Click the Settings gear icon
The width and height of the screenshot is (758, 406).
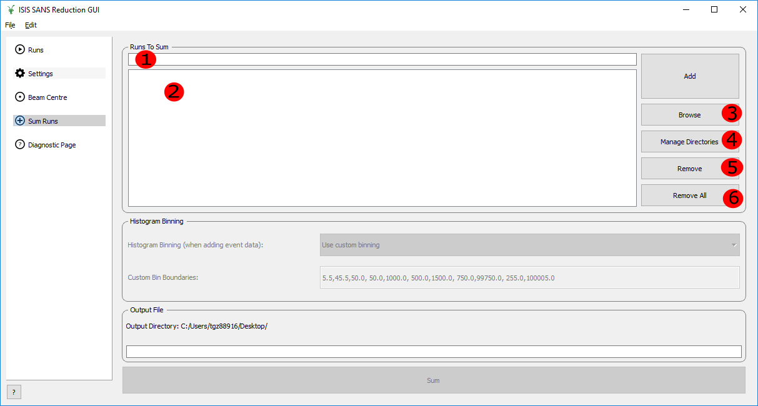click(x=20, y=74)
